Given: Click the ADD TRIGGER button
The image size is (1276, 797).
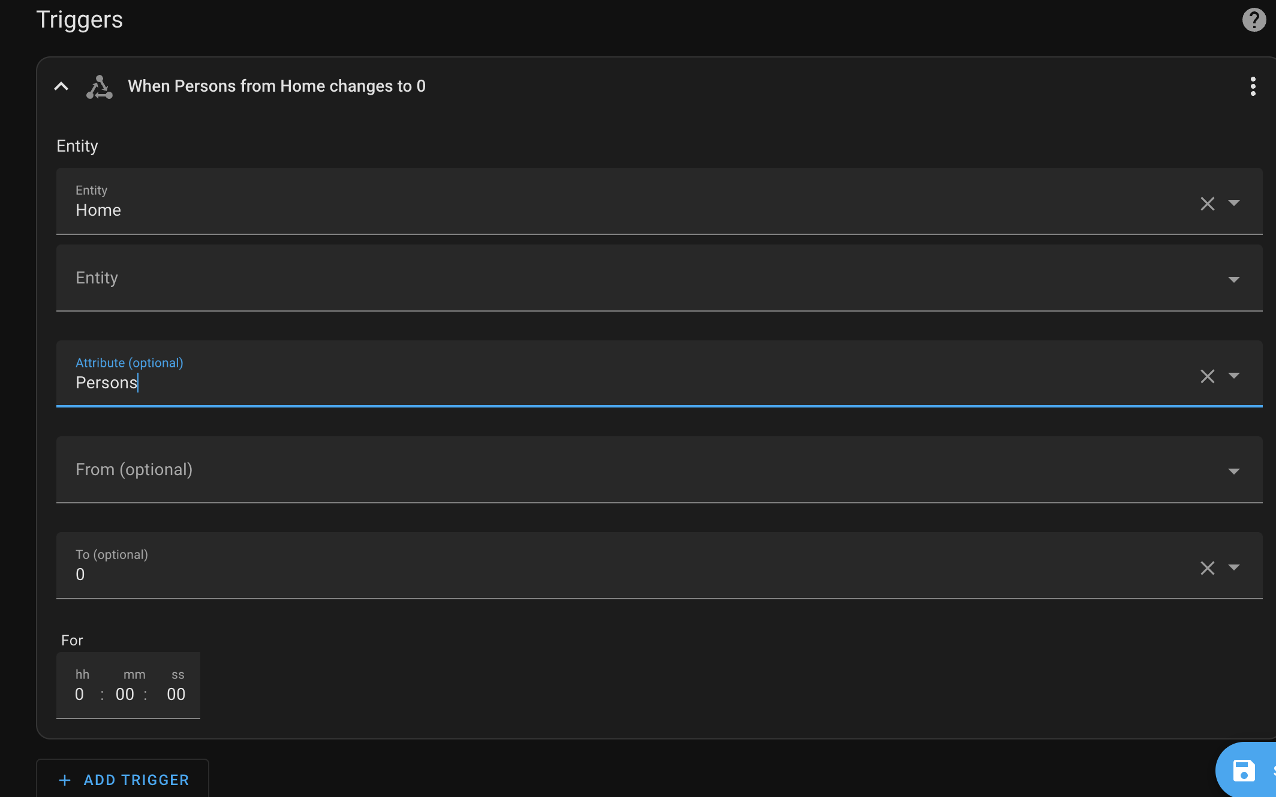Looking at the screenshot, I should [123, 780].
